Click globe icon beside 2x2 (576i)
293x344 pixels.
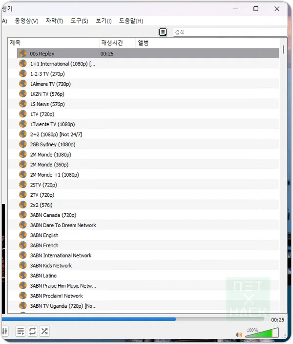pos(23,205)
